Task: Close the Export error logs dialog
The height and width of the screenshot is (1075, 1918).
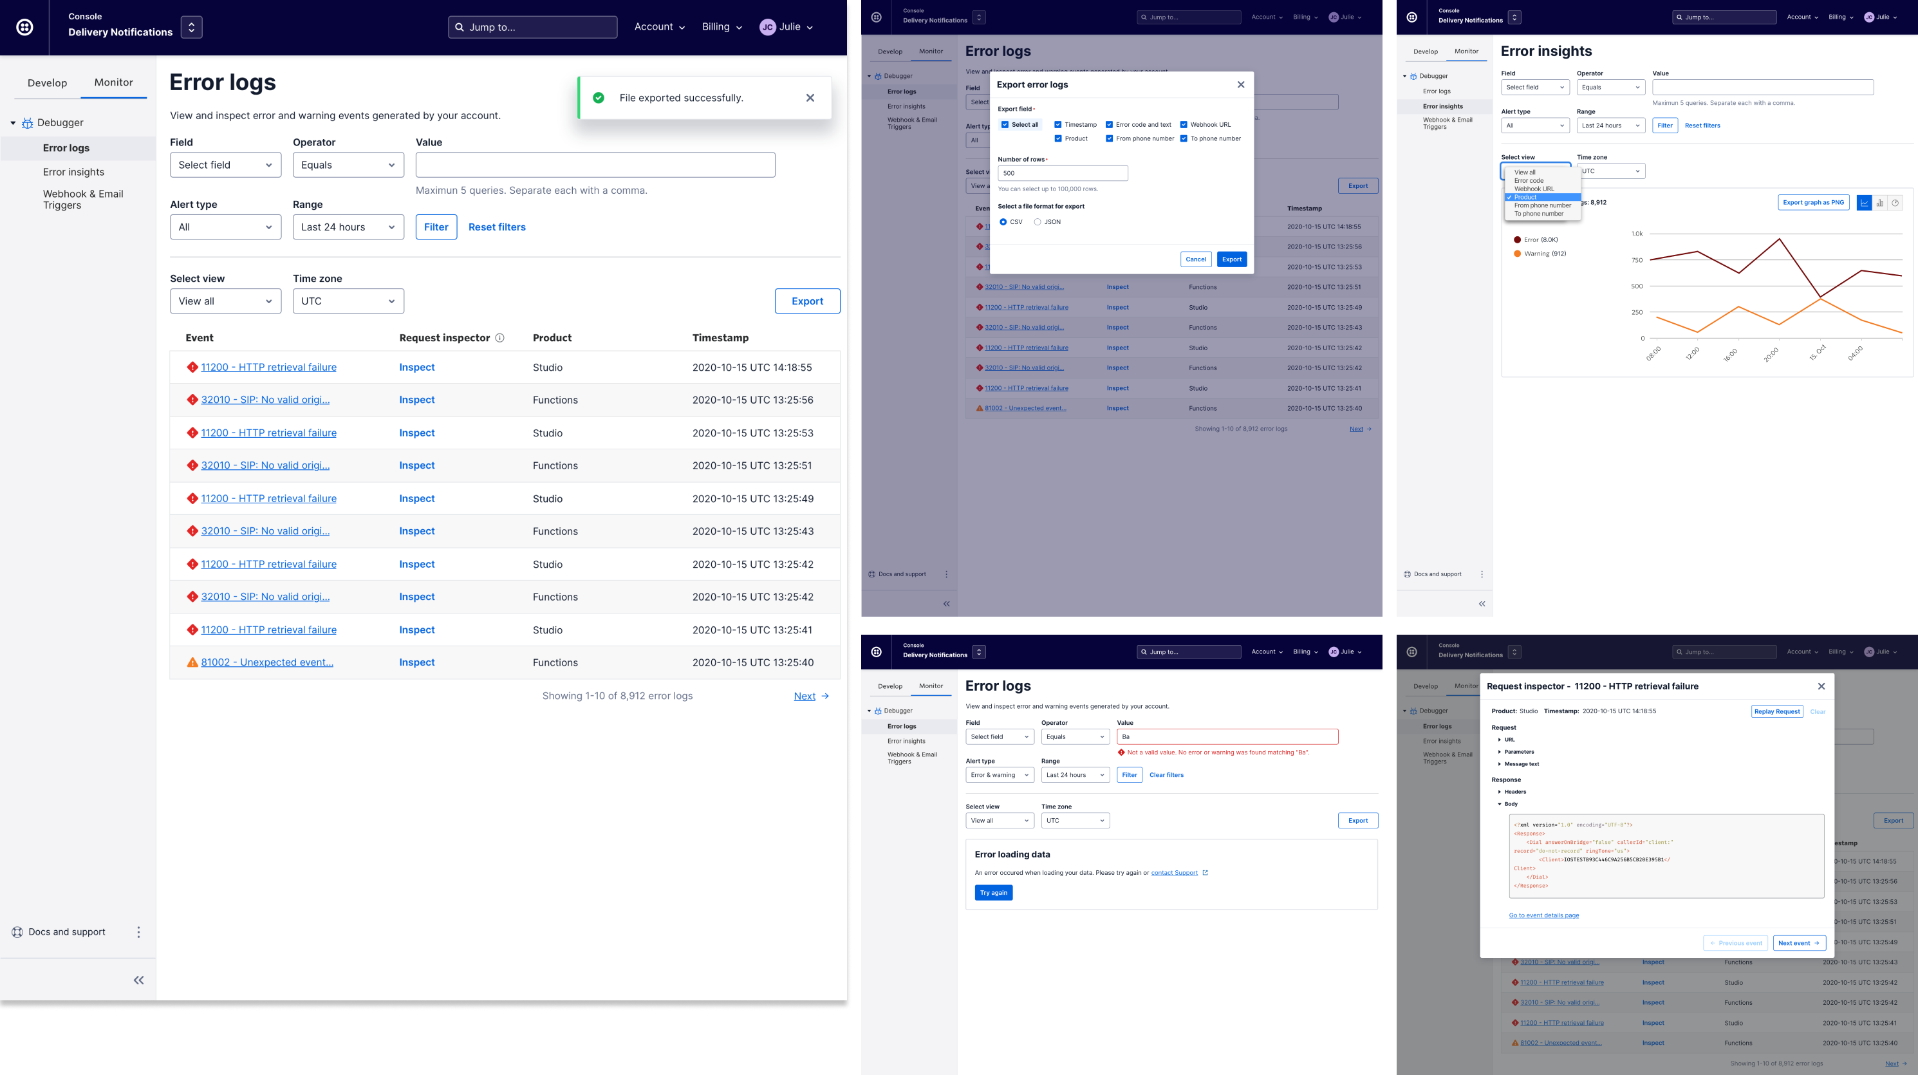Action: tap(1240, 85)
